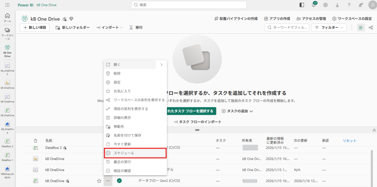The image size is (377, 187).
Task: Open settings gear in top bar
Action: tap(325, 5)
